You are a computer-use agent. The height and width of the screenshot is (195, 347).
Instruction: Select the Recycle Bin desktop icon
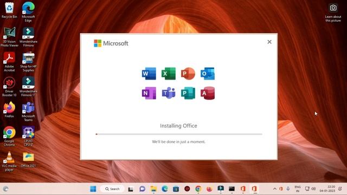[9, 10]
